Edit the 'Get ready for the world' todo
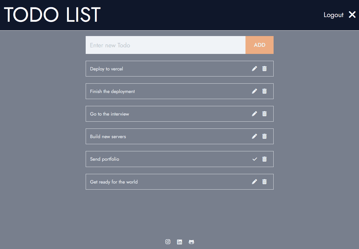Viewport: 359px width, 249px height. (254, 182)
